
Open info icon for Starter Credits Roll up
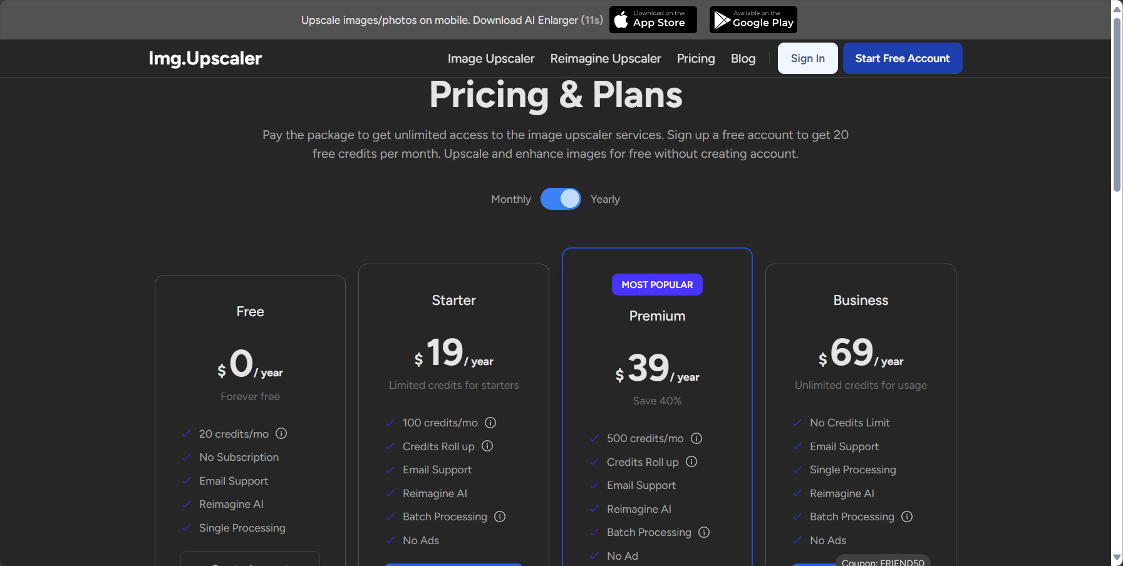[487, 446]
